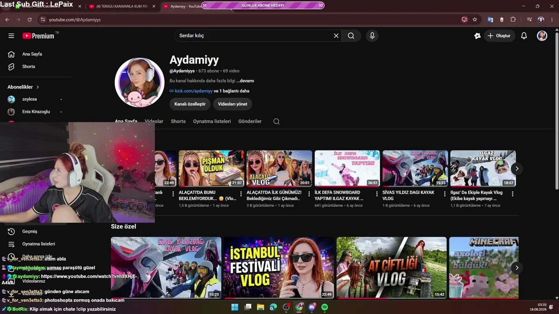Click the browser address bar URL
Screen dimensions: 559x314
[x=75, y=20]
